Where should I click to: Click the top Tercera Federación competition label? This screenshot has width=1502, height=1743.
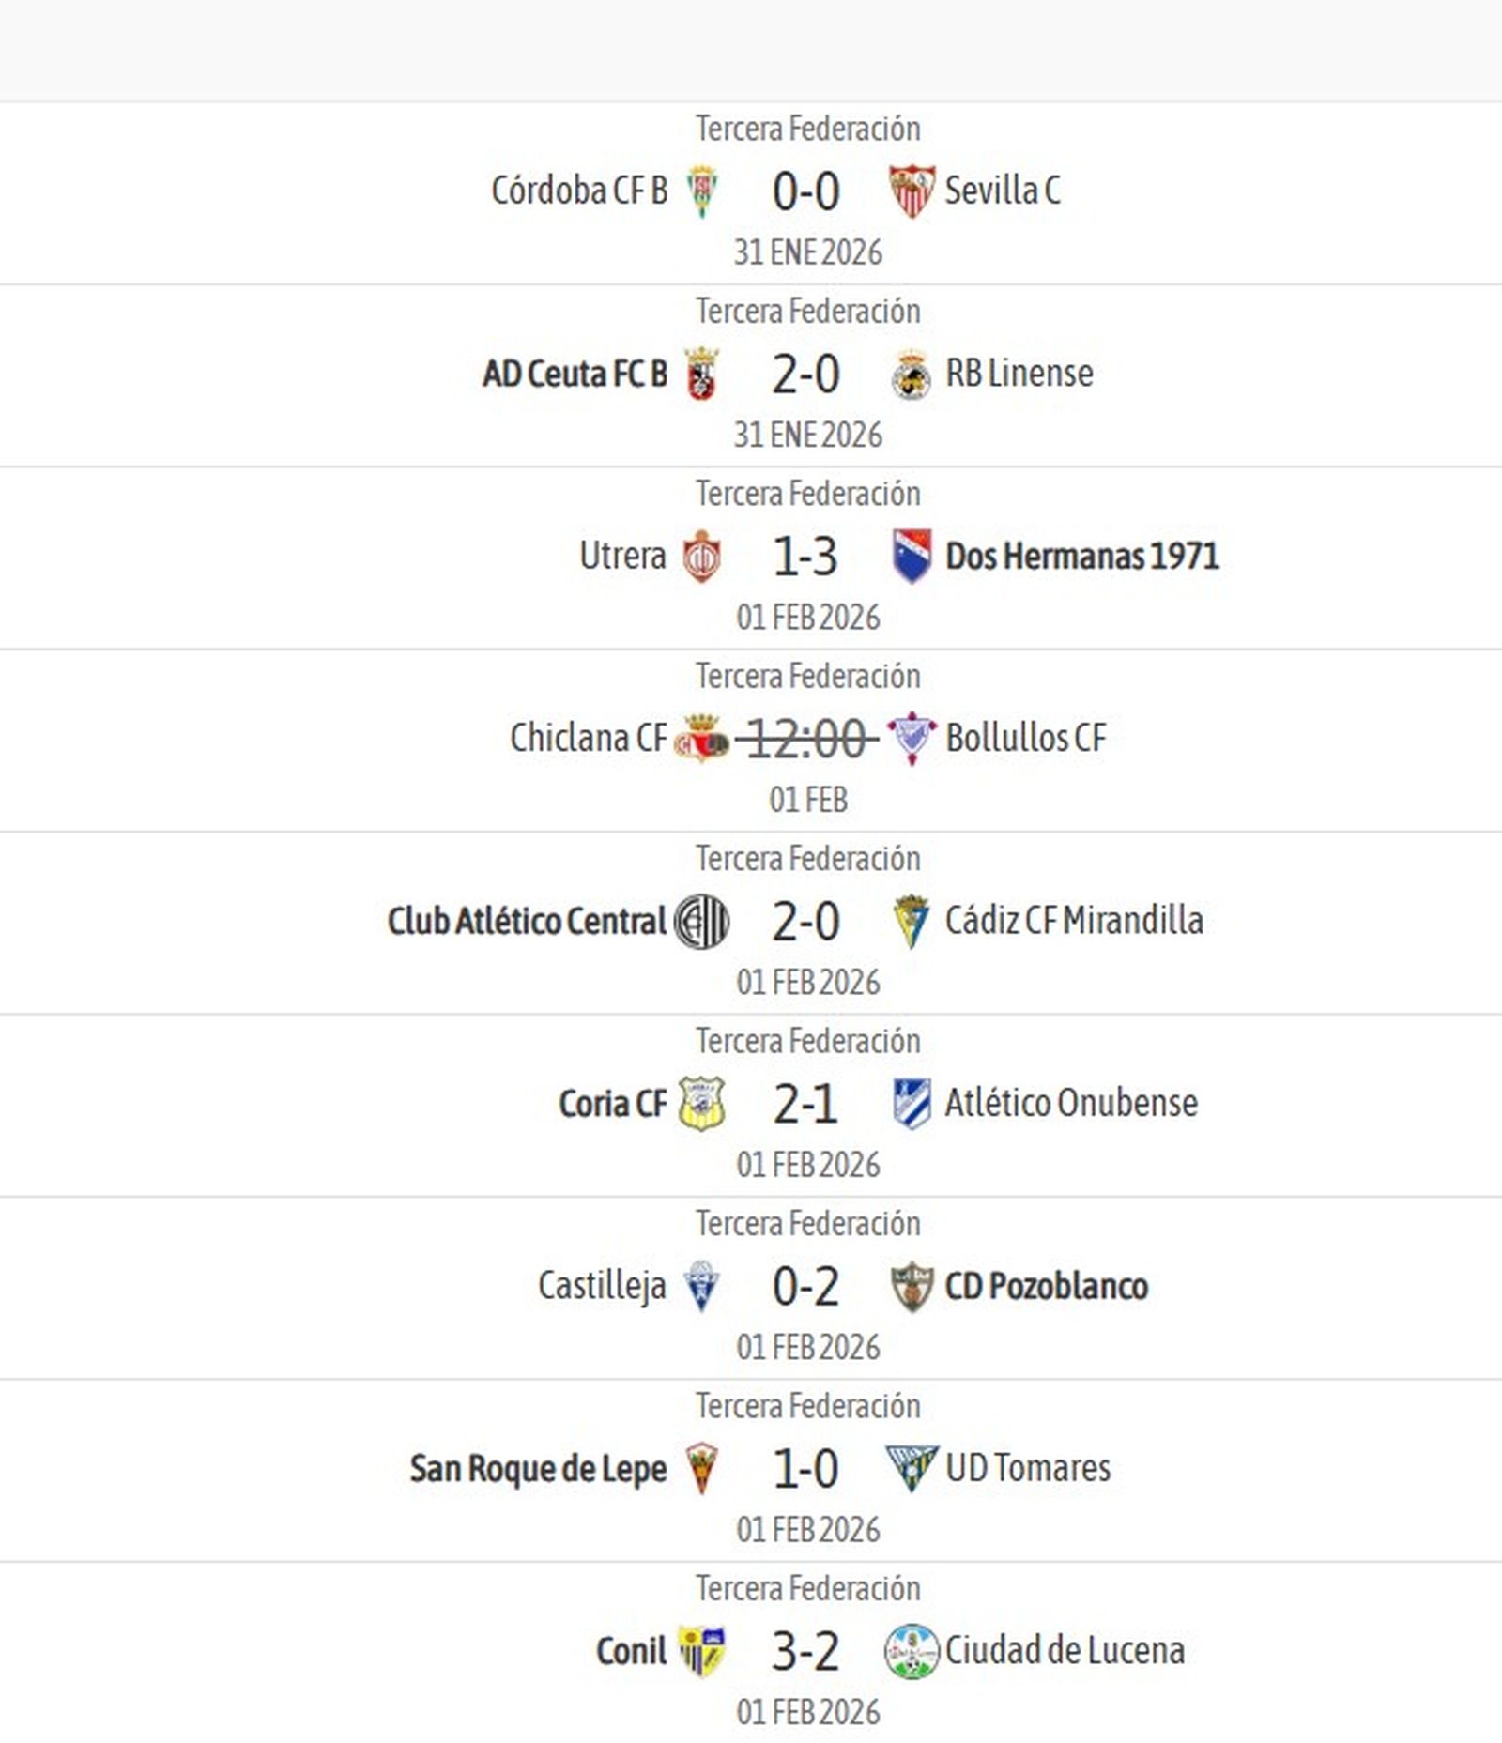tap(805, 130)
